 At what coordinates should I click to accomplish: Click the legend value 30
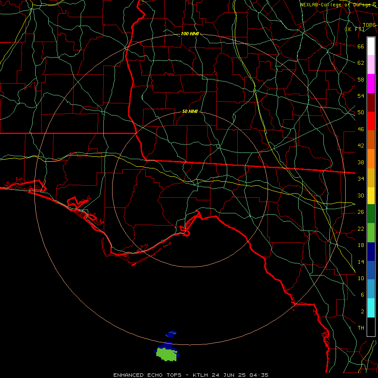pos(361,195)
